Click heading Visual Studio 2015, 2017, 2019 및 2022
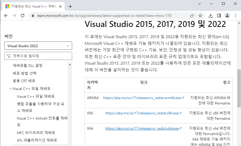 point(155,24)
